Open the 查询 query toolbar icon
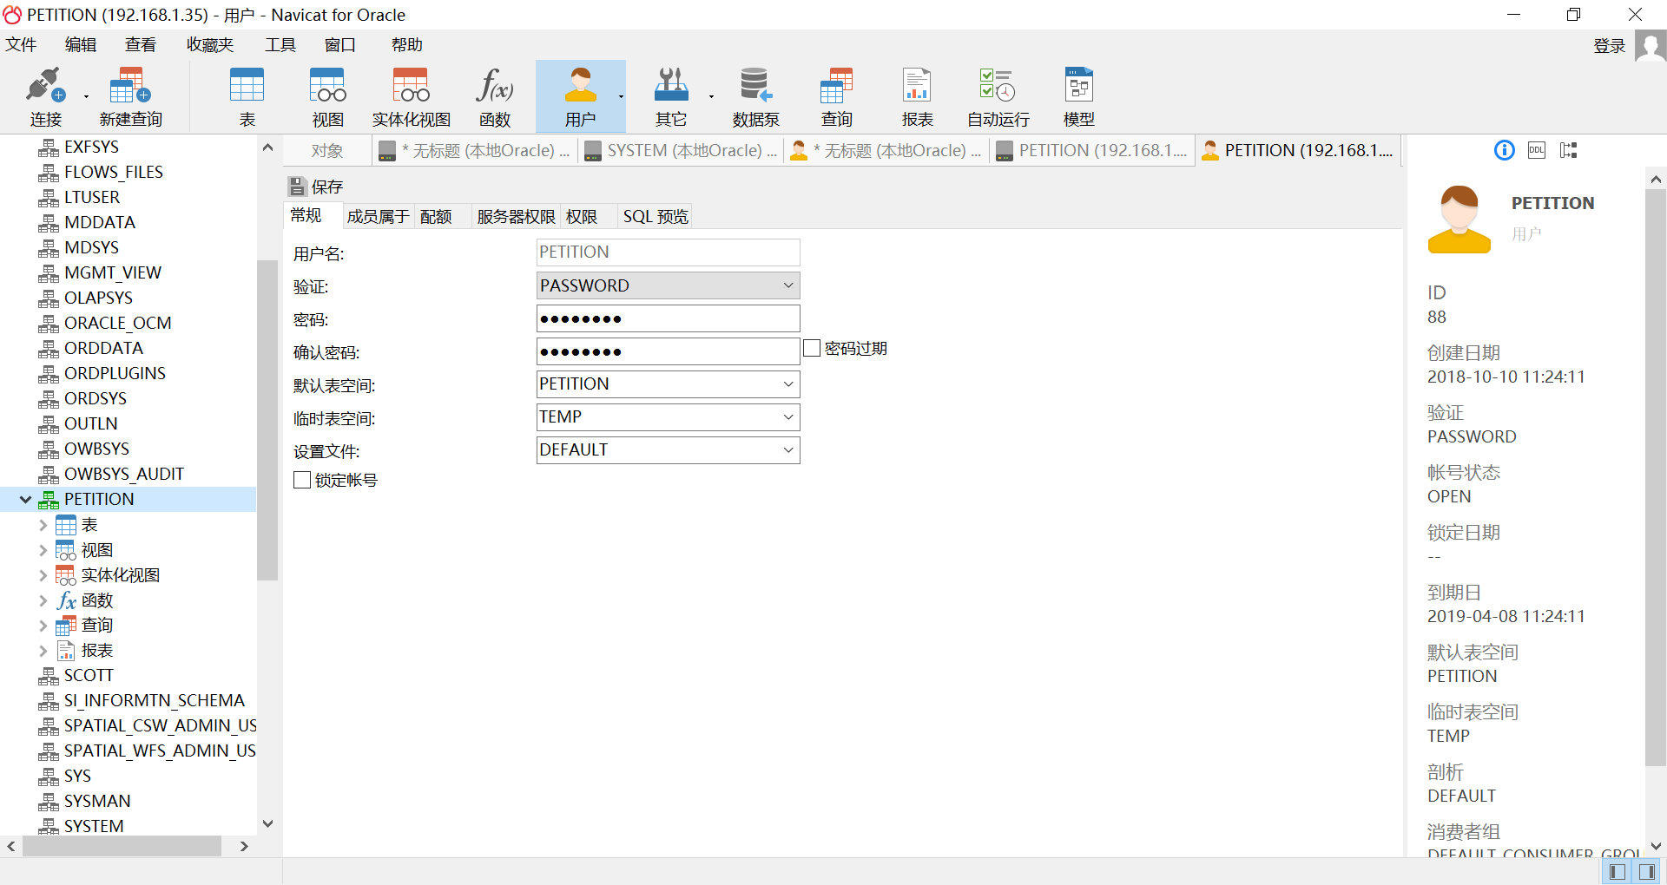The image size is (1667, 885). click(x=837, y=87)
